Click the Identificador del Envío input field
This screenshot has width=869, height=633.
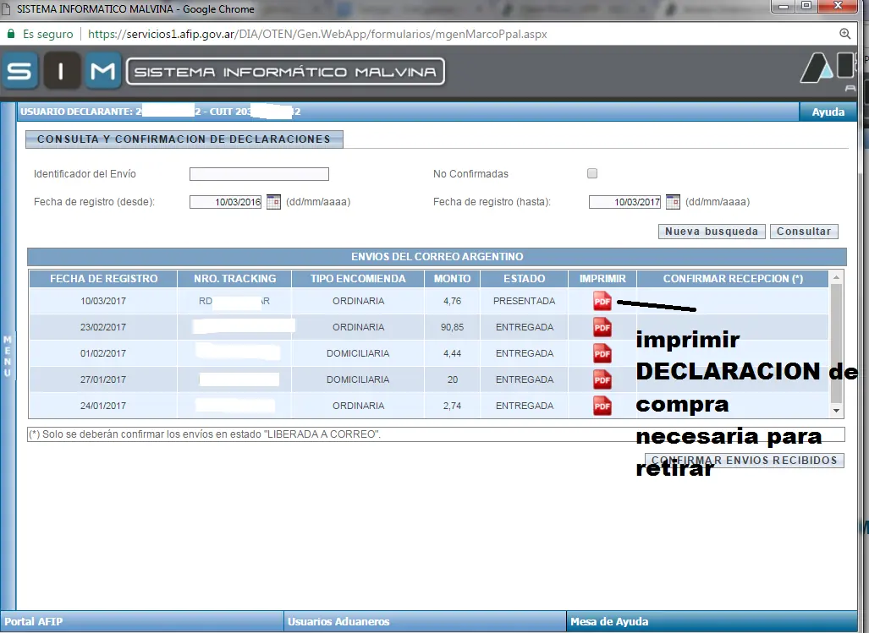point(260,174)
